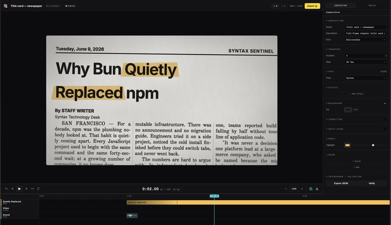
Task: Click the app logo icon
Action: [5, 6]
